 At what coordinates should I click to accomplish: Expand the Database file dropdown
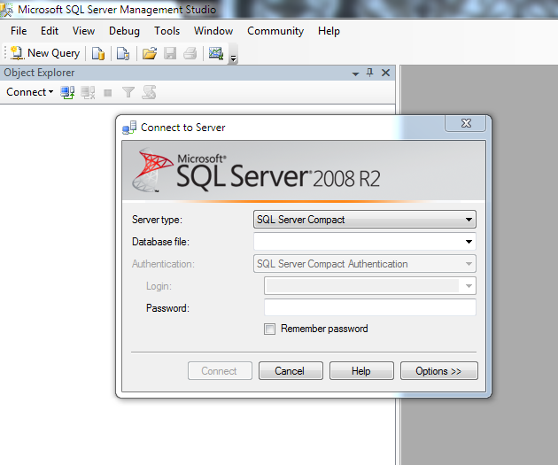(469, 241)
